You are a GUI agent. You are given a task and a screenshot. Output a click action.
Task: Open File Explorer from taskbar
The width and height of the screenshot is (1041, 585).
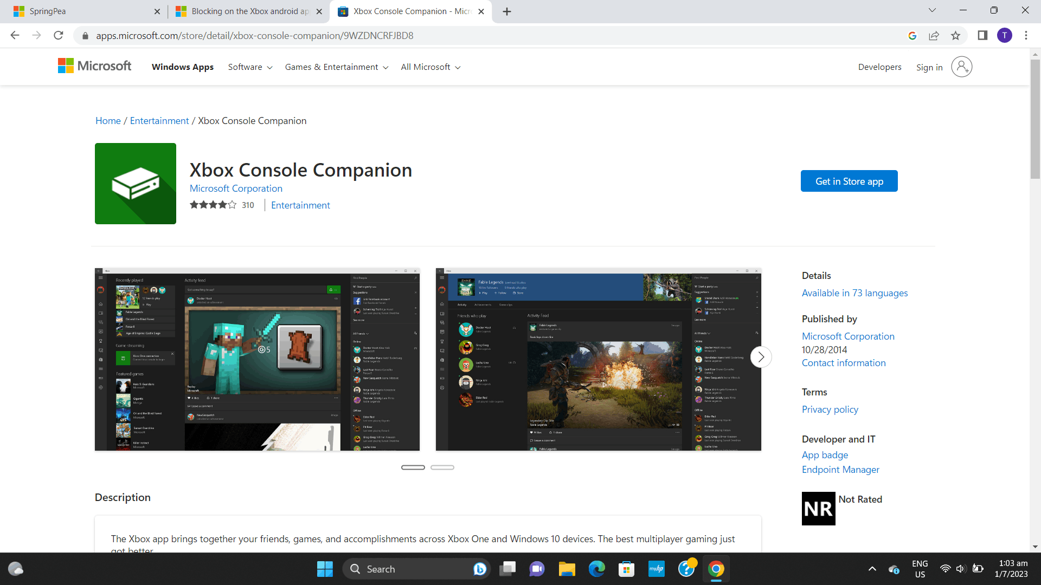coord(567,569)
